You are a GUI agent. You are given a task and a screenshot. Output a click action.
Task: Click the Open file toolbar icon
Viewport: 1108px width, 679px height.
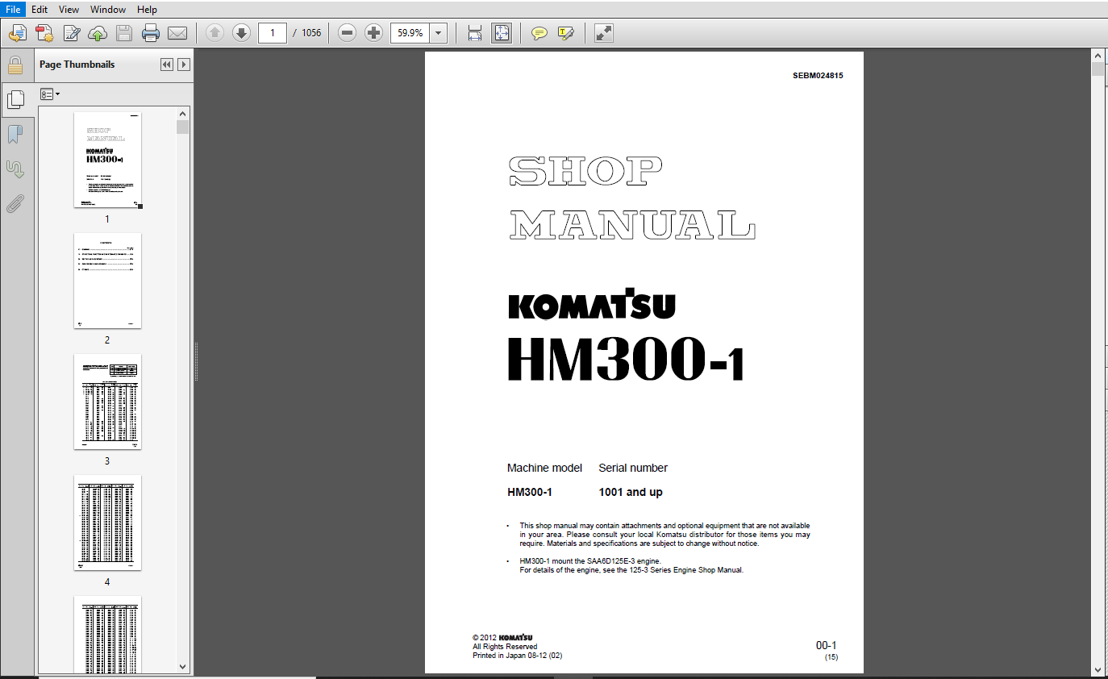click(x=17, y=33)
